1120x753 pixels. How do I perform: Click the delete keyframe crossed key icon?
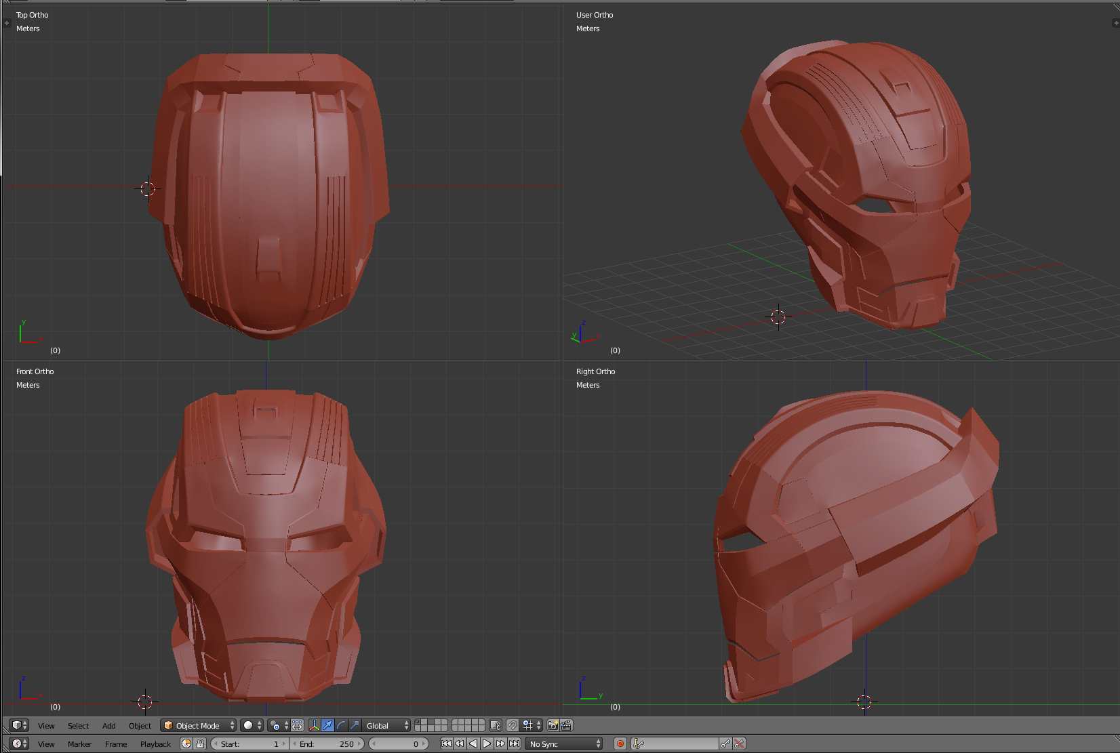click(x=739, y=744)
